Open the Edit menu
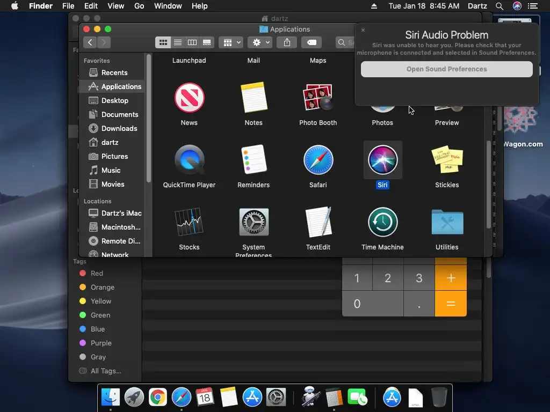The width and height of the screenshot is (550, 412). tap(91, 6)
